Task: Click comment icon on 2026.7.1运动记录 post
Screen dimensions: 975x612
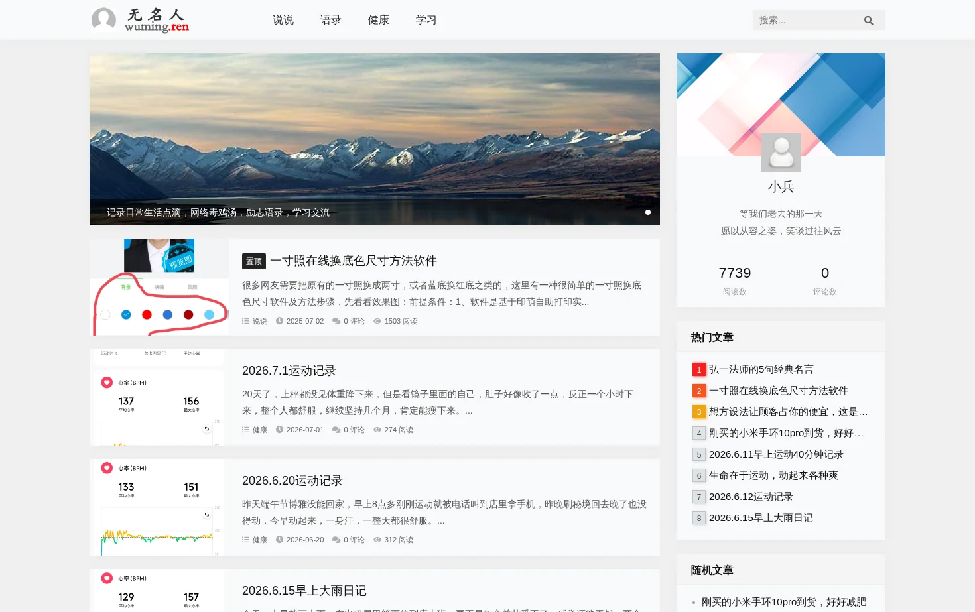Action: 336,430
